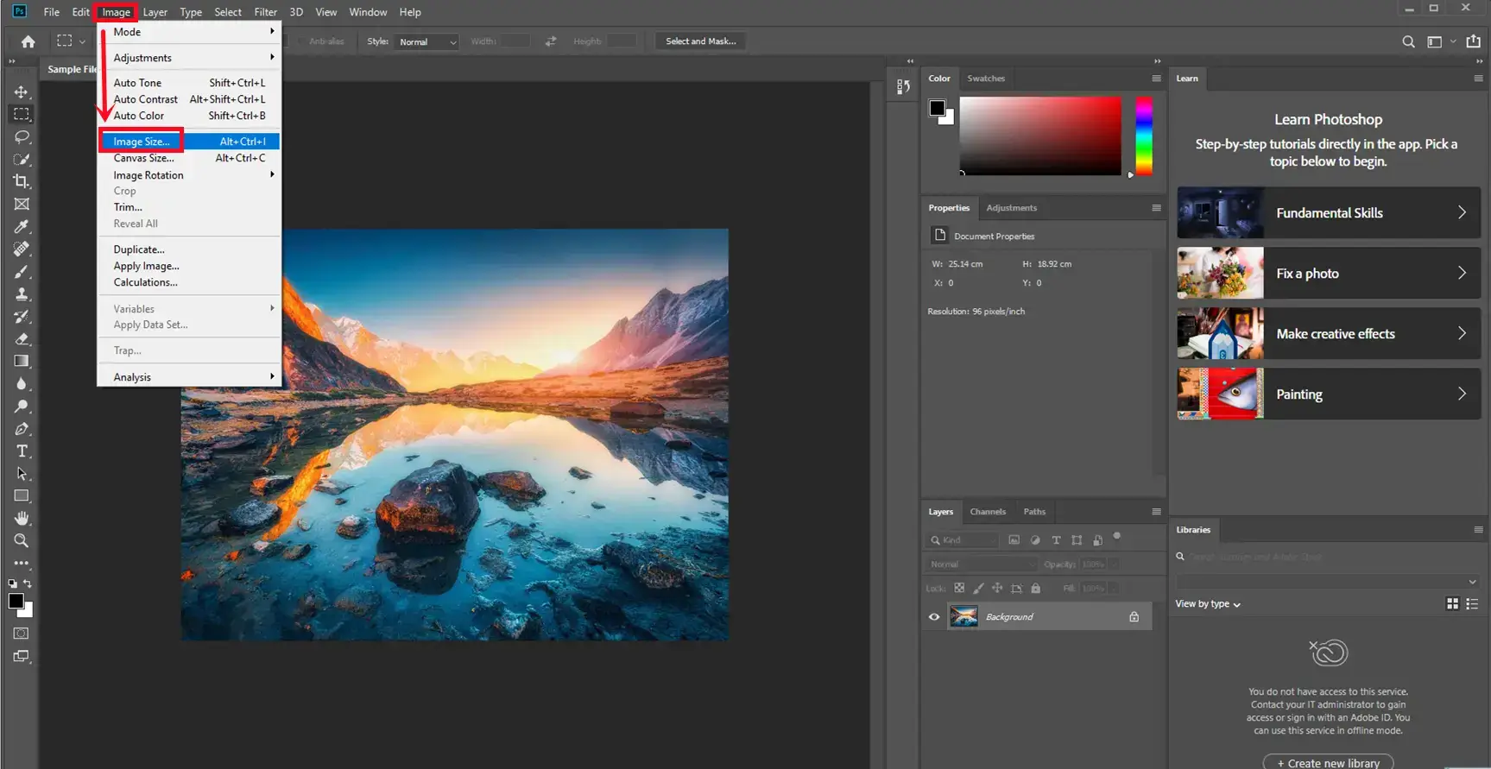The image size is (1491, 769).
Task: Select the Quick Selection tool
Action: pyautogui.click(x=22, y=159)
